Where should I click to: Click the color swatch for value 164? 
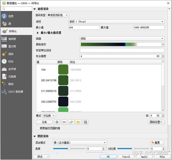[x=63, y=69]
